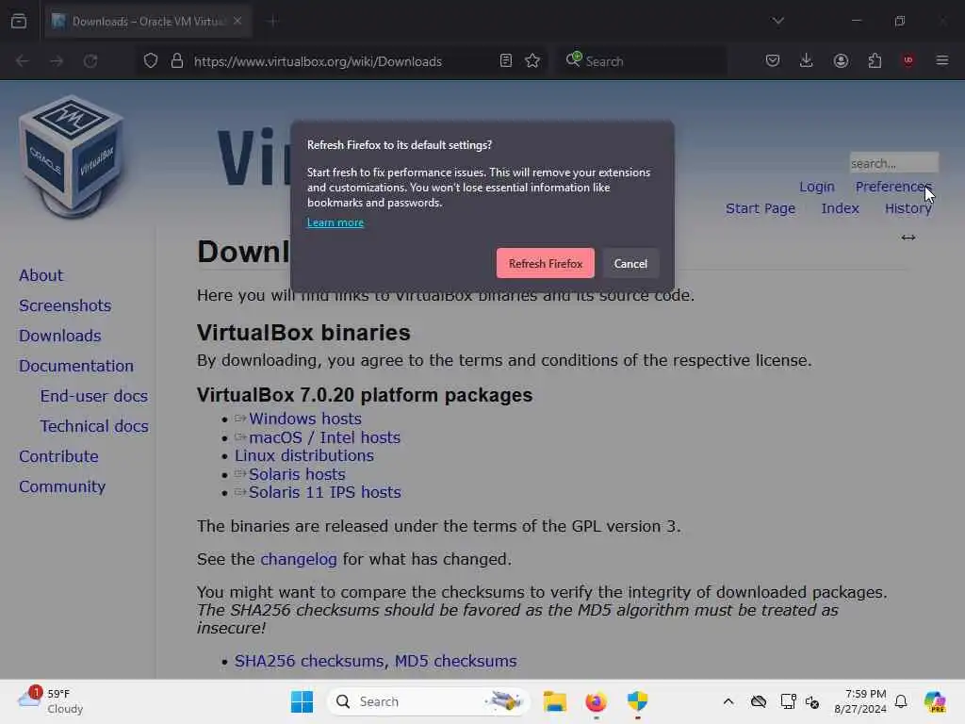The height and width of the screenshot is (724, 965).
Task: Open the Login link
Action: pos(817,187)
